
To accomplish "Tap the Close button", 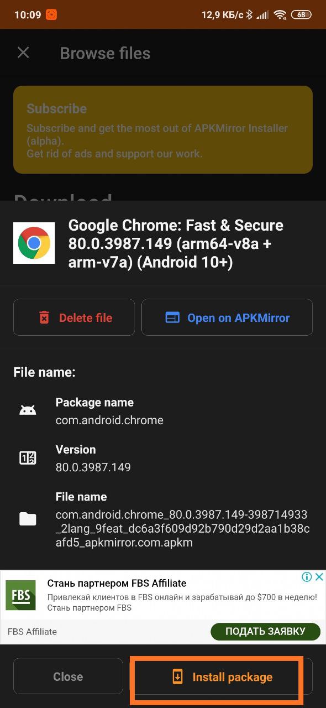I will (68, 676).
